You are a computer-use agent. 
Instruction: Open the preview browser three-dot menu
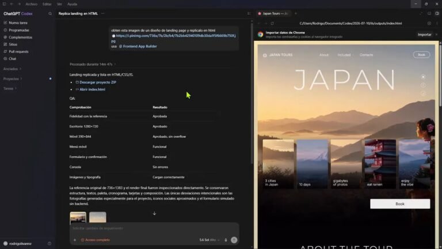tap(437, 24)
